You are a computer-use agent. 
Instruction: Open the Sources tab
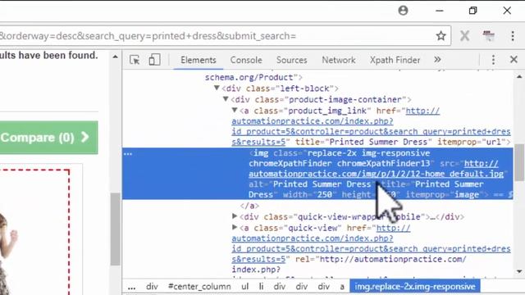point(292,60)
